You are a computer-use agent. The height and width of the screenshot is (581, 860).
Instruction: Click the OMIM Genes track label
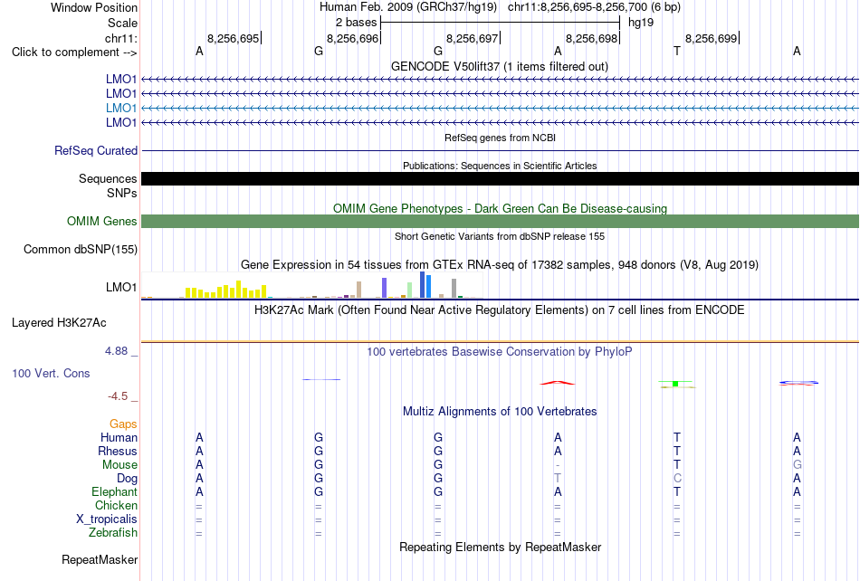(102, 221)
